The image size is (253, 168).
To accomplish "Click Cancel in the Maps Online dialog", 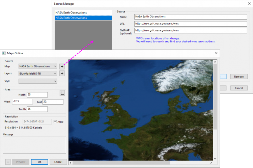I will 58,162.
